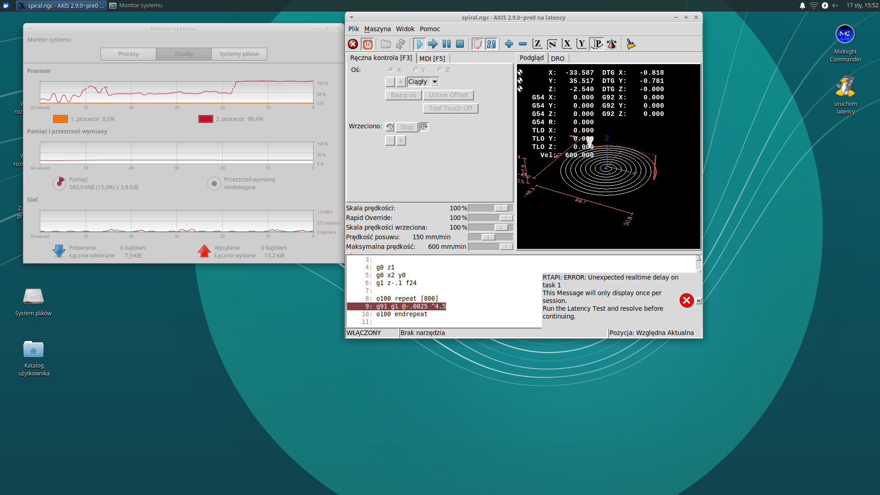Viewport: 880px width, 495px height.
Task: Reload the current file with green arrows
Action: point(401,44)
